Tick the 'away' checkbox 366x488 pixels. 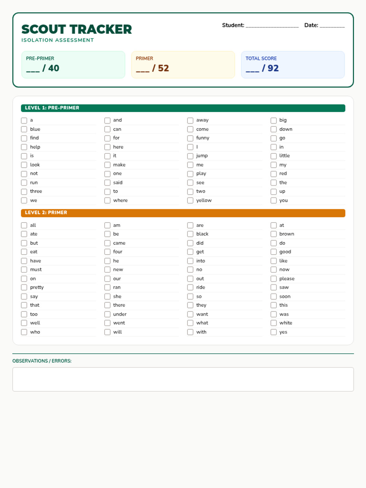pyautogui.click(x=190, y=120)
